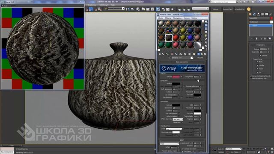This screenshot has width=274, height=154.
Task: Open the material name dropdown
Action: [192, 58]
